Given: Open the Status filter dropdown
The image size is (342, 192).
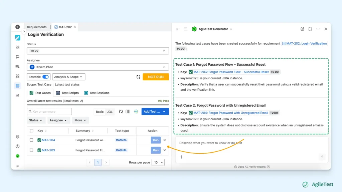Looking at the screenshot, I should point(35,120).
